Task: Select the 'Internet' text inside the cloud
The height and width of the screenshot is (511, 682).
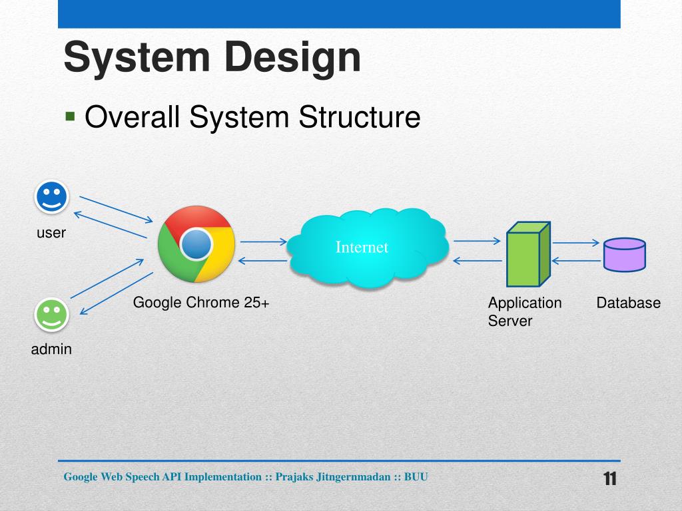Action: [362, 248]
